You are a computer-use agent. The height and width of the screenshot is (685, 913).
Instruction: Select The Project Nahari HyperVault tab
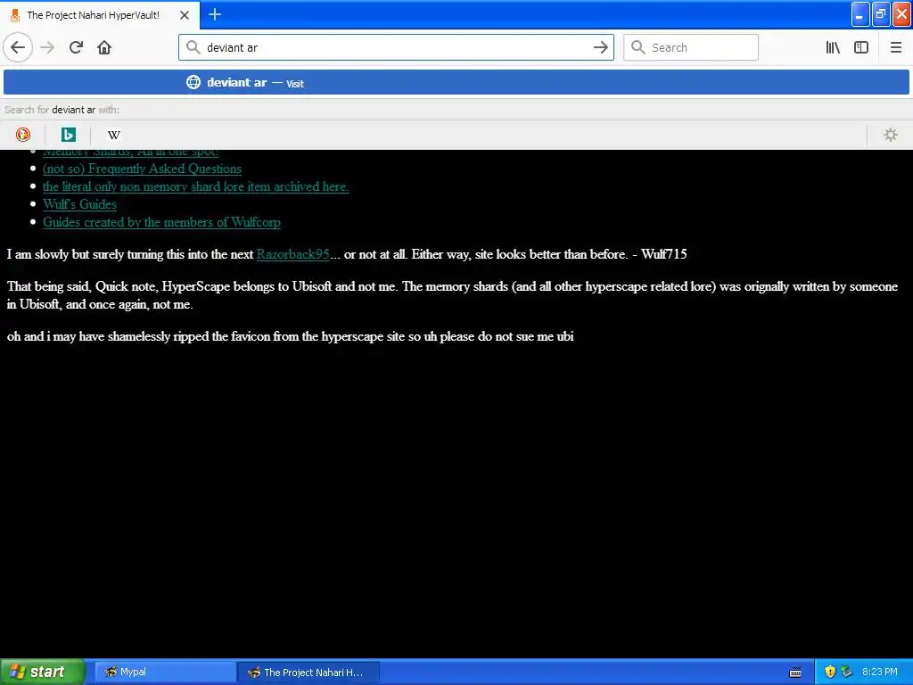(x=100, y=15)
